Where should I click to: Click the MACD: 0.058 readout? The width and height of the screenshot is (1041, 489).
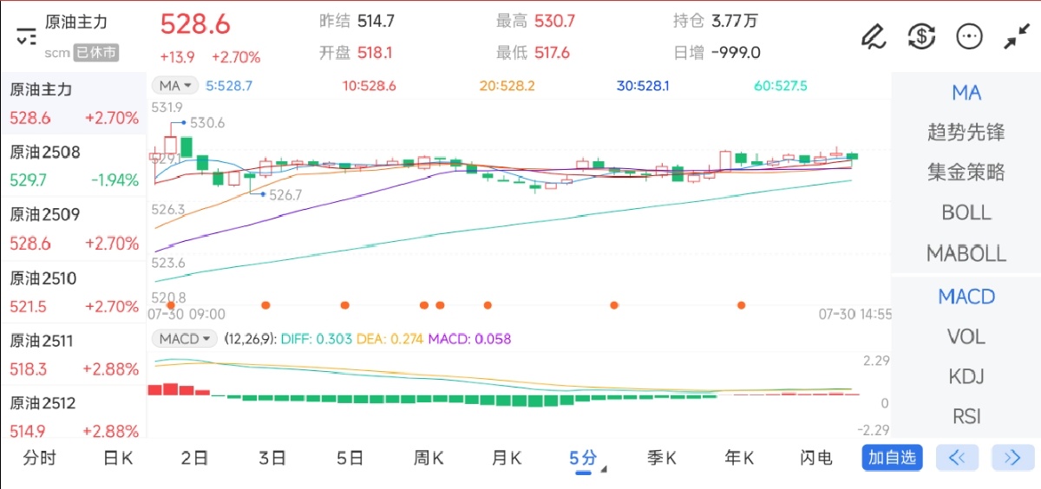tap(469, 339)
